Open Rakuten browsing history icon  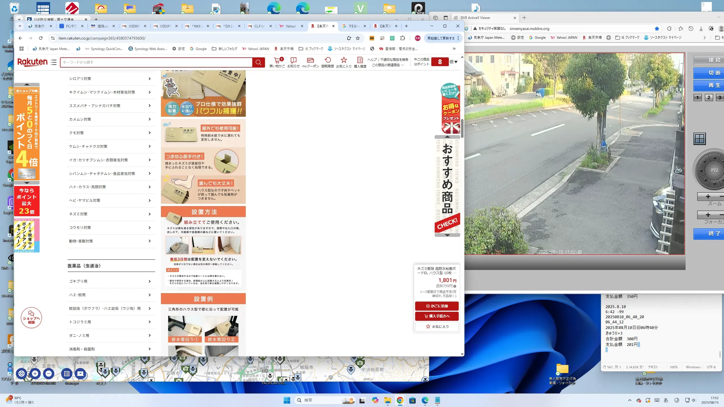pyautogui.click(x=327, y=60)
